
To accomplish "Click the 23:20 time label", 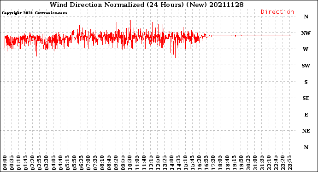I will [283, 163].
